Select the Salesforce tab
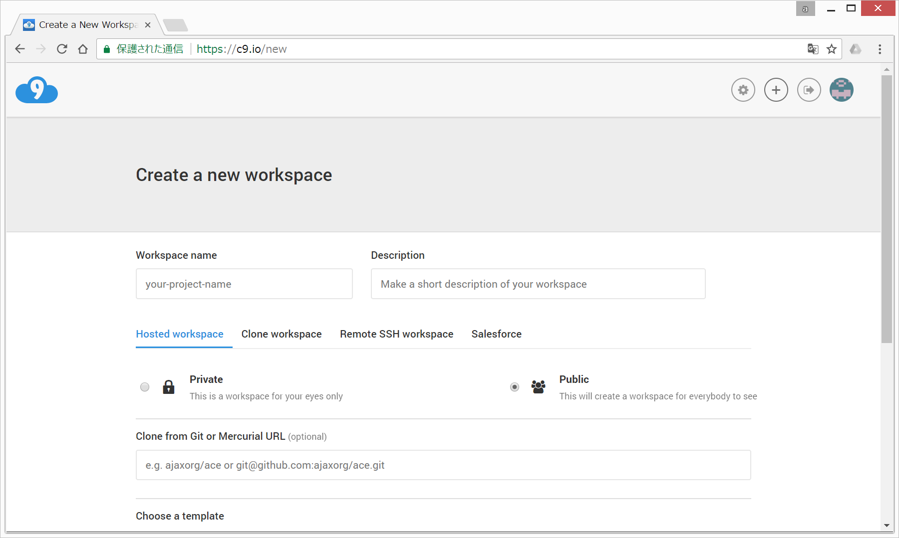This screenshot has width=899, height=538. [496, 334]
